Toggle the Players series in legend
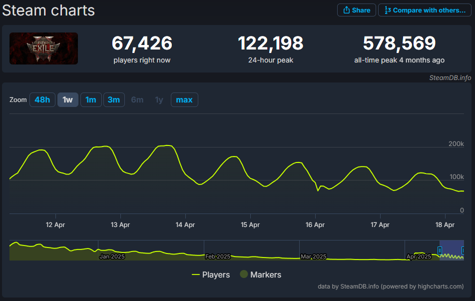Viewport: 475px width, 301px height. pyautogui.click(x=211, y=274)
